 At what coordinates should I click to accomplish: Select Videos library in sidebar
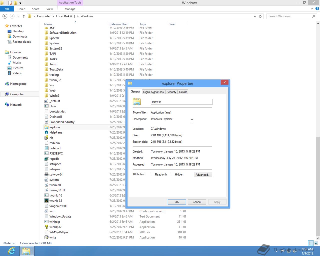pyautogui.click(x=17, y=73)
